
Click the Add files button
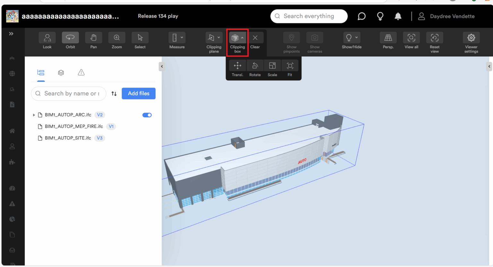pos(138,93)
